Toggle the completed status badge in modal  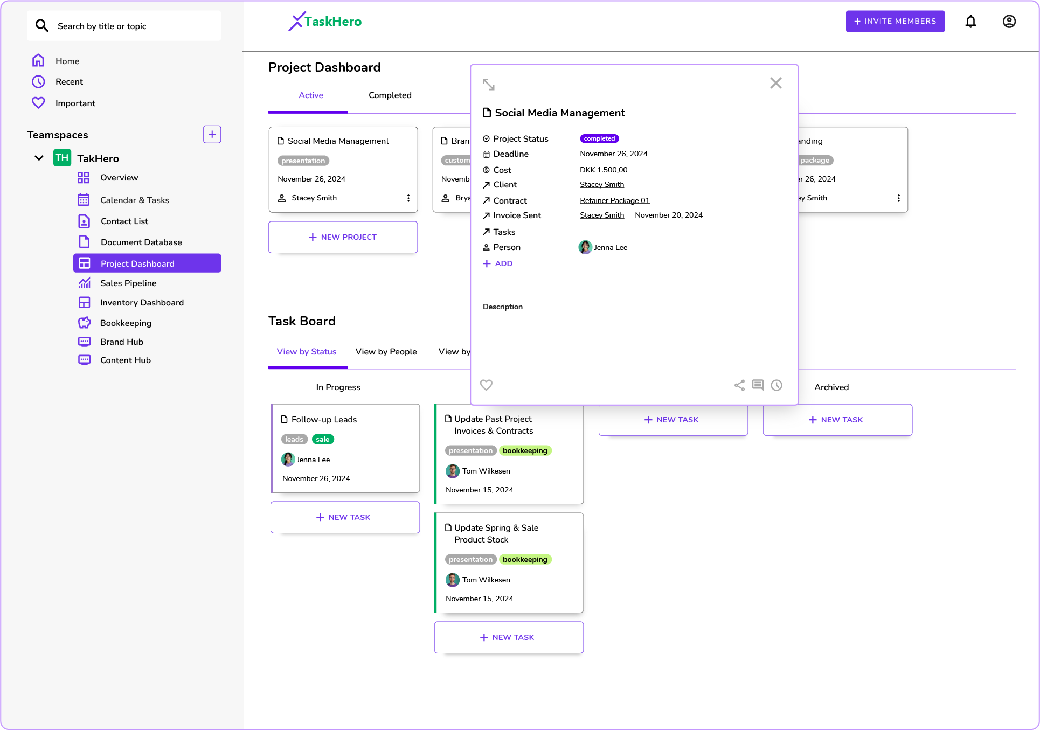pyautogui.click(x=598, y=138)
